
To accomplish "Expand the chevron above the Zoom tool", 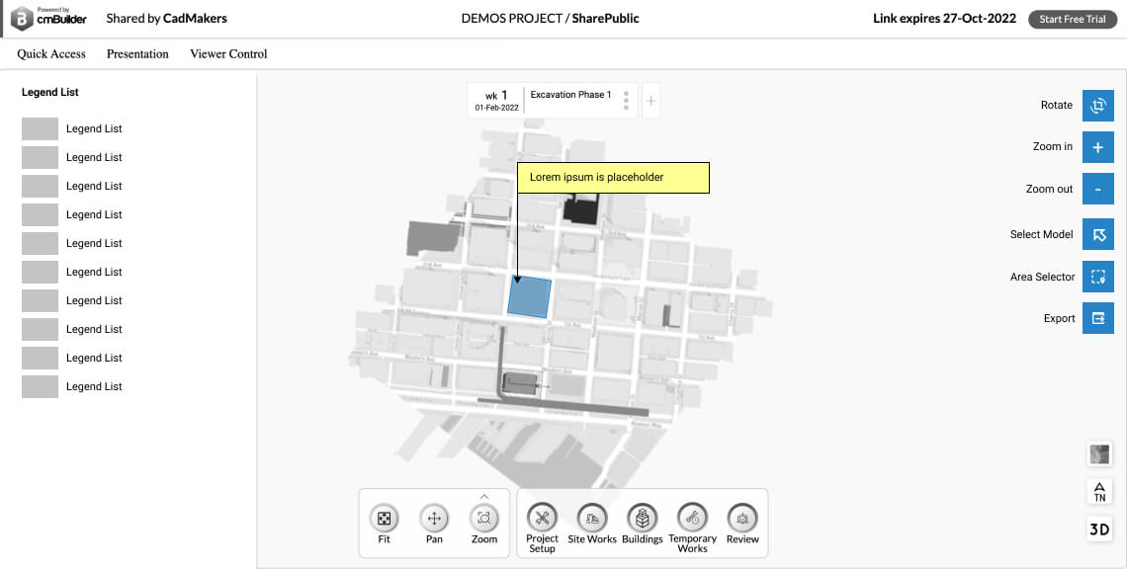I will coord(484,496).
